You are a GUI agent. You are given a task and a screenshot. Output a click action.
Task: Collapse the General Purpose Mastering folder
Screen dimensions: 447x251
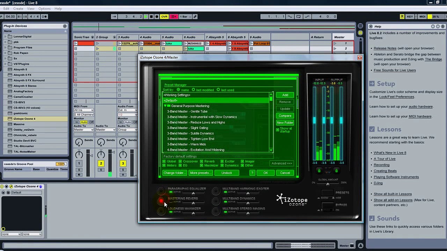165,106
